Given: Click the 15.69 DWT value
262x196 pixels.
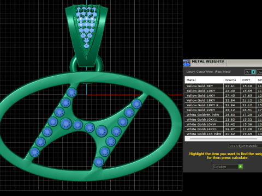Looking at the screenshot, I should pos(247,91).
